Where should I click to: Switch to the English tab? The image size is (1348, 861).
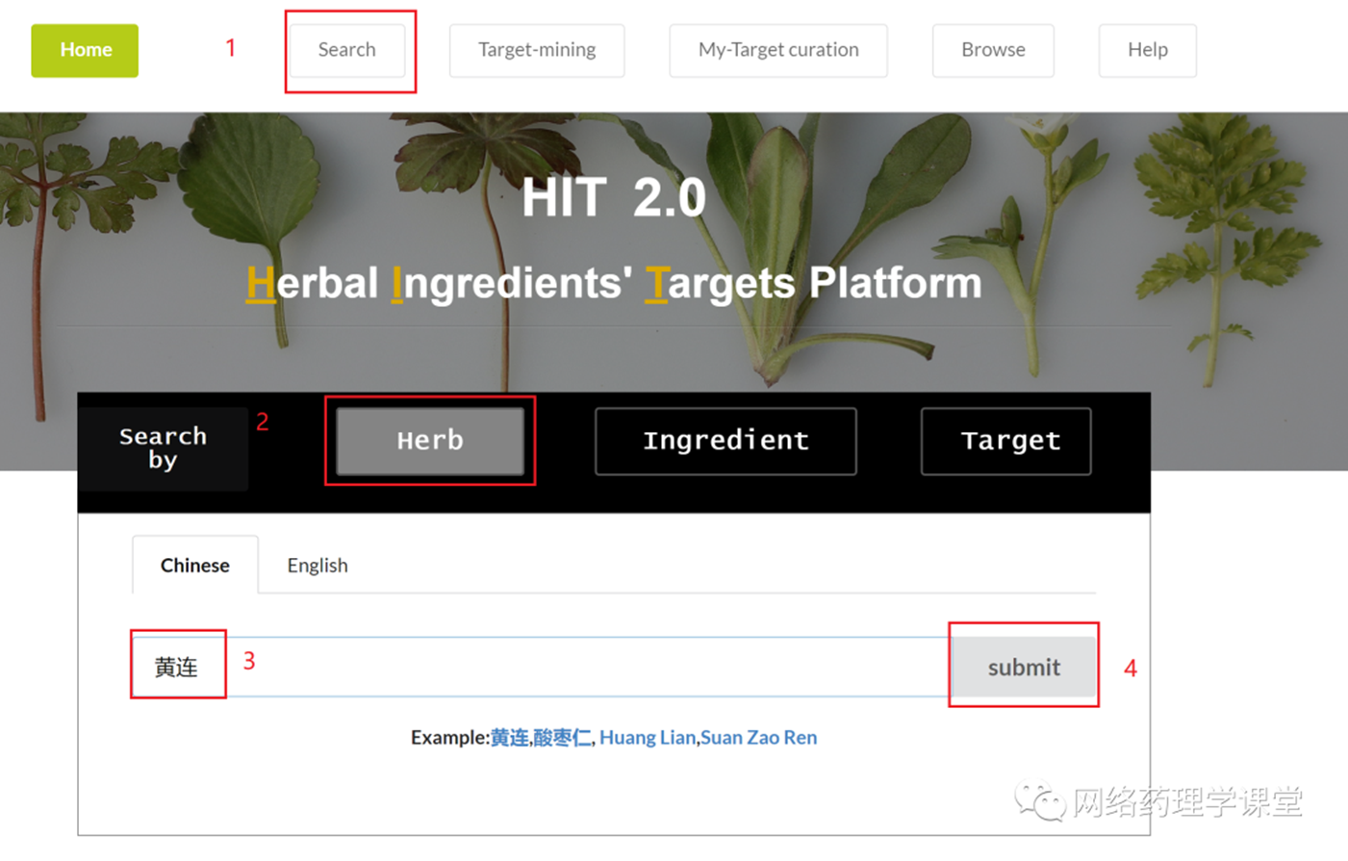point(318,565)
